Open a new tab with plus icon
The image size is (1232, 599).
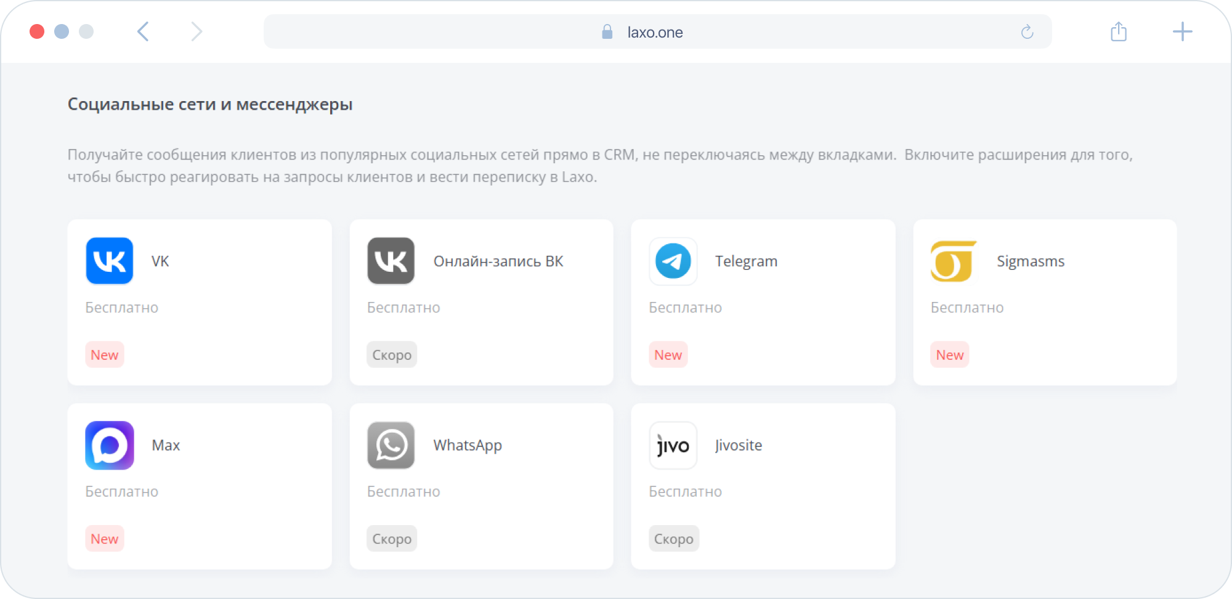tap(1182, 31)
